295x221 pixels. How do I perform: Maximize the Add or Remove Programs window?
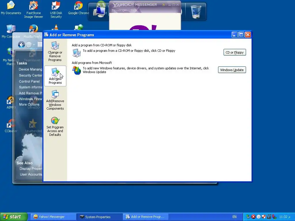point(241,35)
